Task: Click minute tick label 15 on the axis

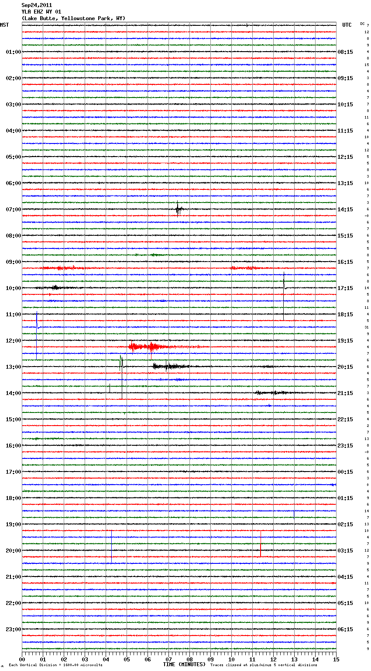Action: [x=336, y=659]
